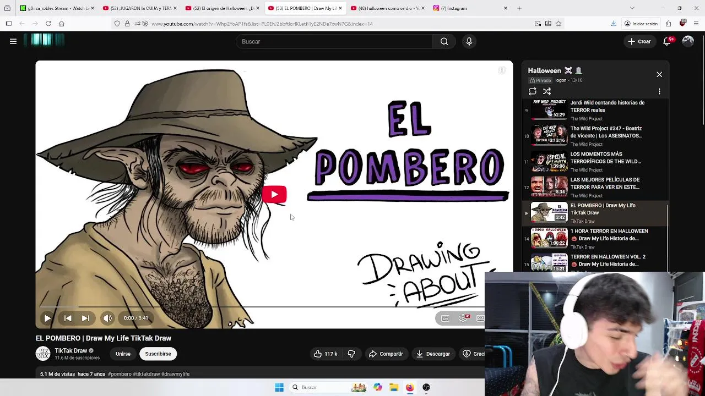Close the Halloween playlist panel

(659, 74)
